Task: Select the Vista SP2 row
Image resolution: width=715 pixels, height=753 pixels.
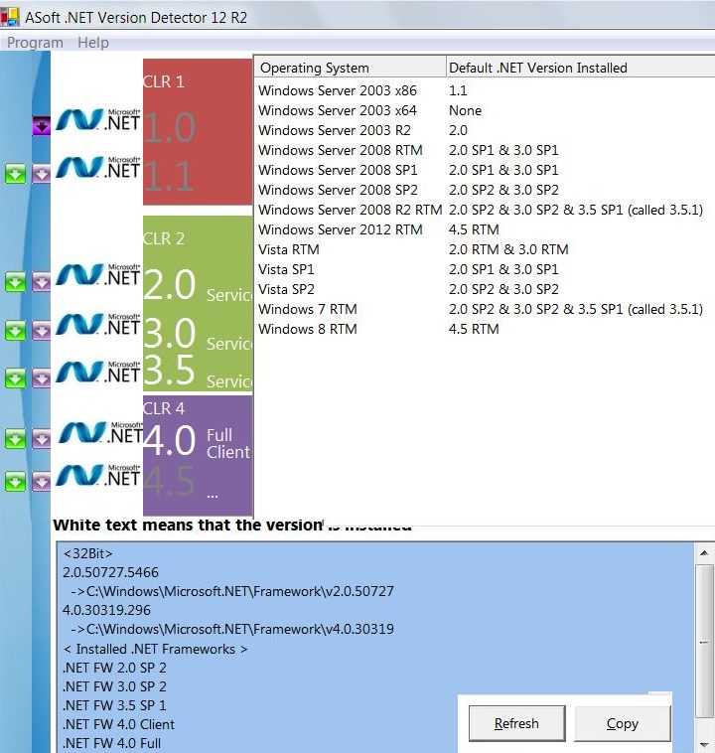Action: [x=484, y=289]
